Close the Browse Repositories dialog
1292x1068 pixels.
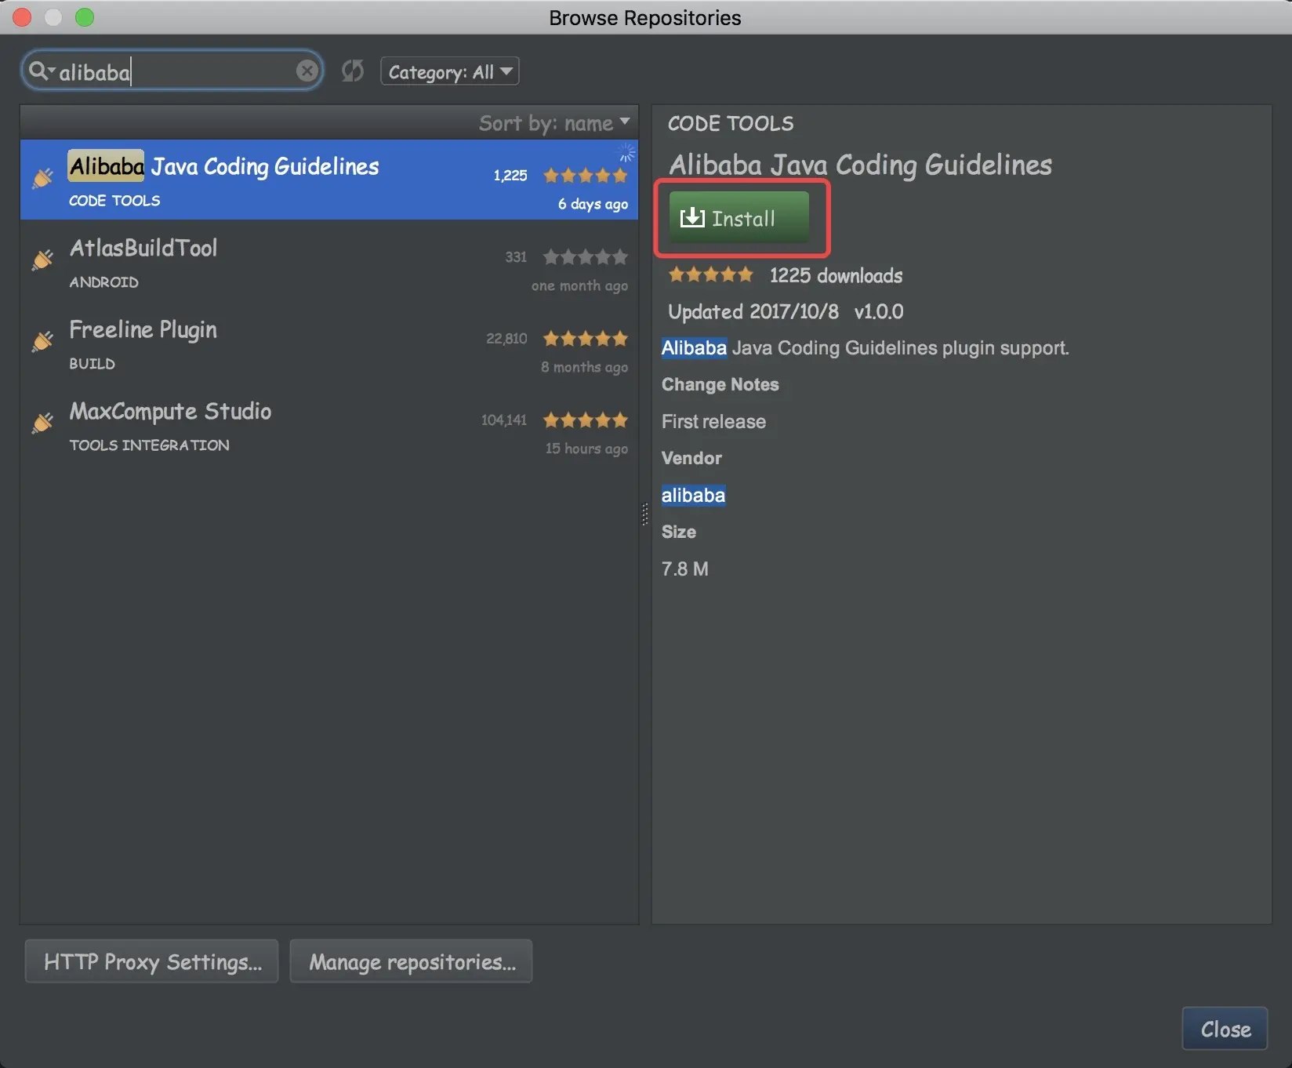(1225, 1029)
